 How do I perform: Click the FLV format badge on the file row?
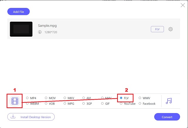tap(157, 29)
